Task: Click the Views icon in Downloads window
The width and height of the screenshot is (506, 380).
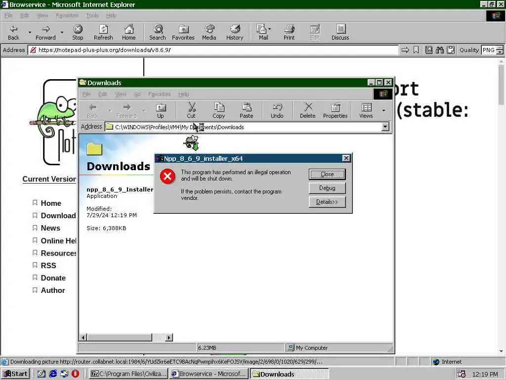Action: (x=366, y=110)
